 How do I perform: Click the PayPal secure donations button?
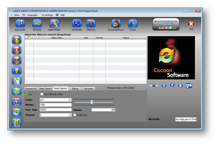(166, 24)
